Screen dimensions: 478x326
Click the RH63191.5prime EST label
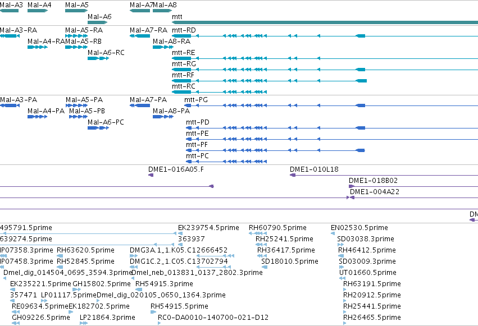(372, 284)
